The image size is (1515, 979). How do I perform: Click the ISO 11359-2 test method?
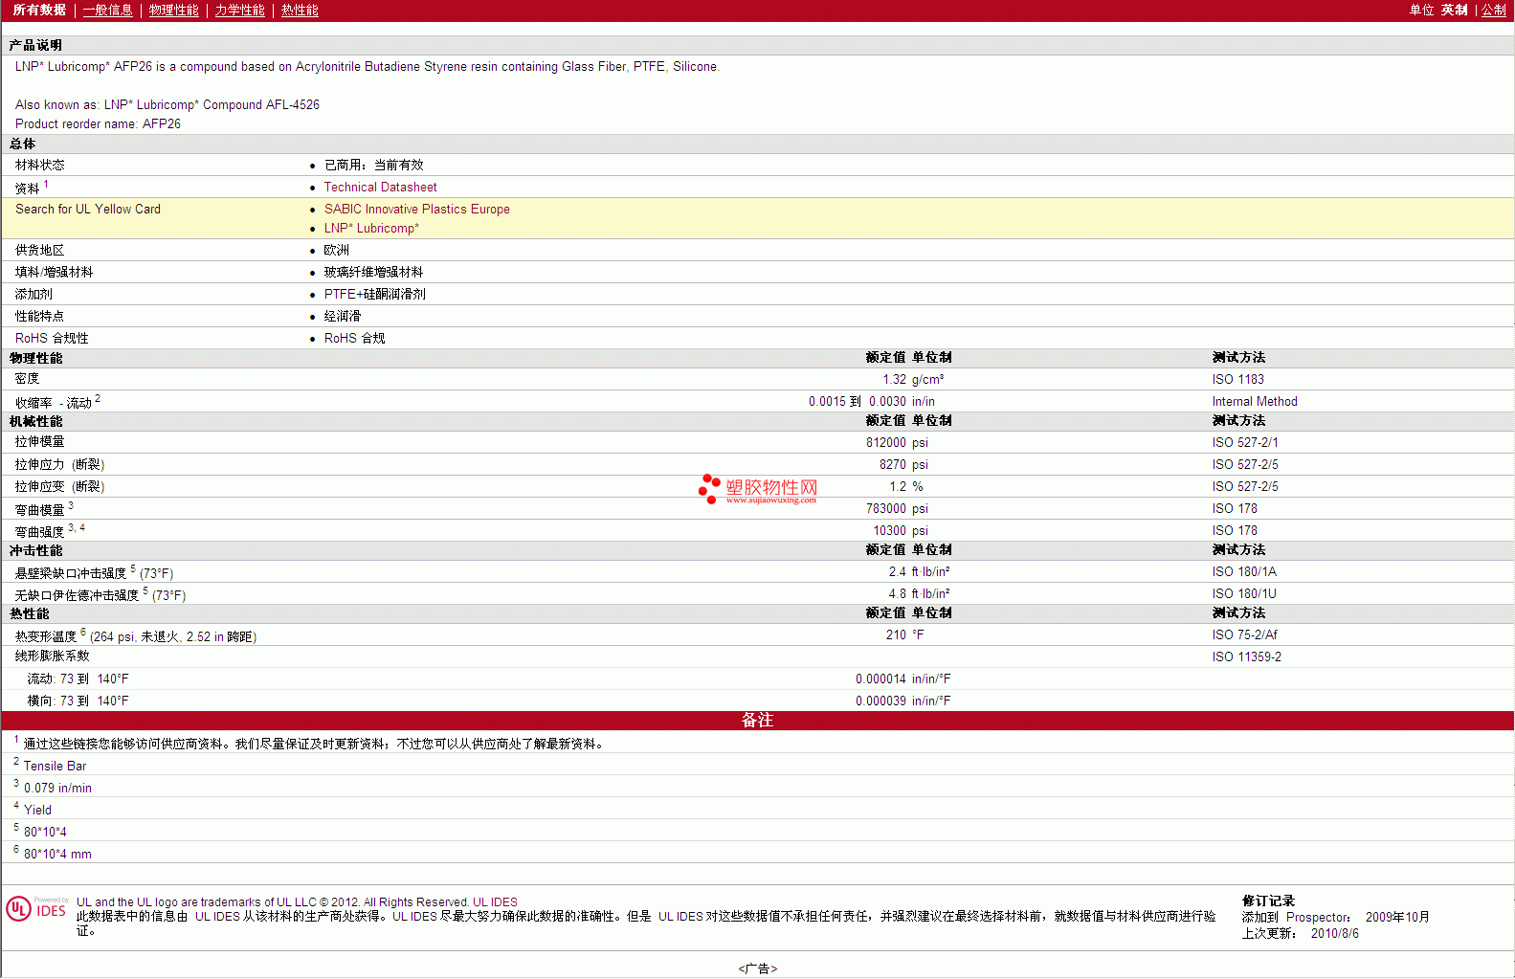click(x=1246, y=657)
